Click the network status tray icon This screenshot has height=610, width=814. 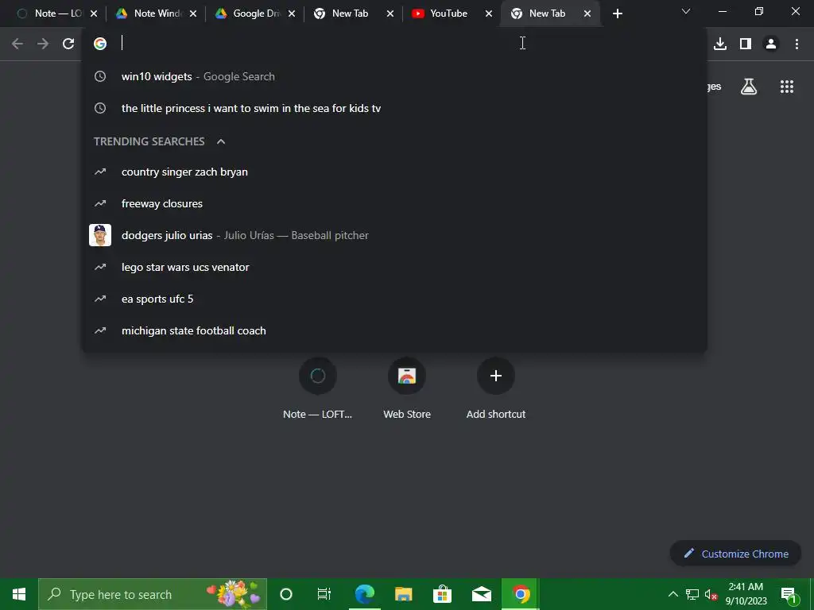pyautogui.click(x=692, y=594)
